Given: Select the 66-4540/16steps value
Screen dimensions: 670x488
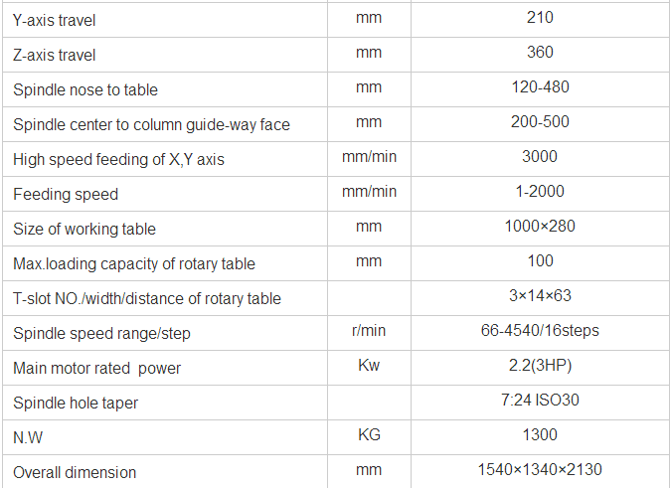Looking at the screenshot, I should 540,331.
